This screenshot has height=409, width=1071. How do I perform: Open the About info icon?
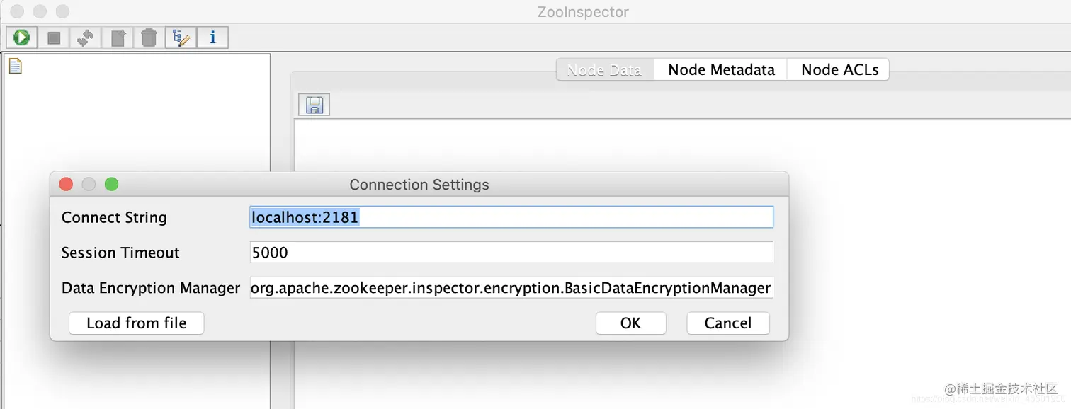tap(212, 38)
